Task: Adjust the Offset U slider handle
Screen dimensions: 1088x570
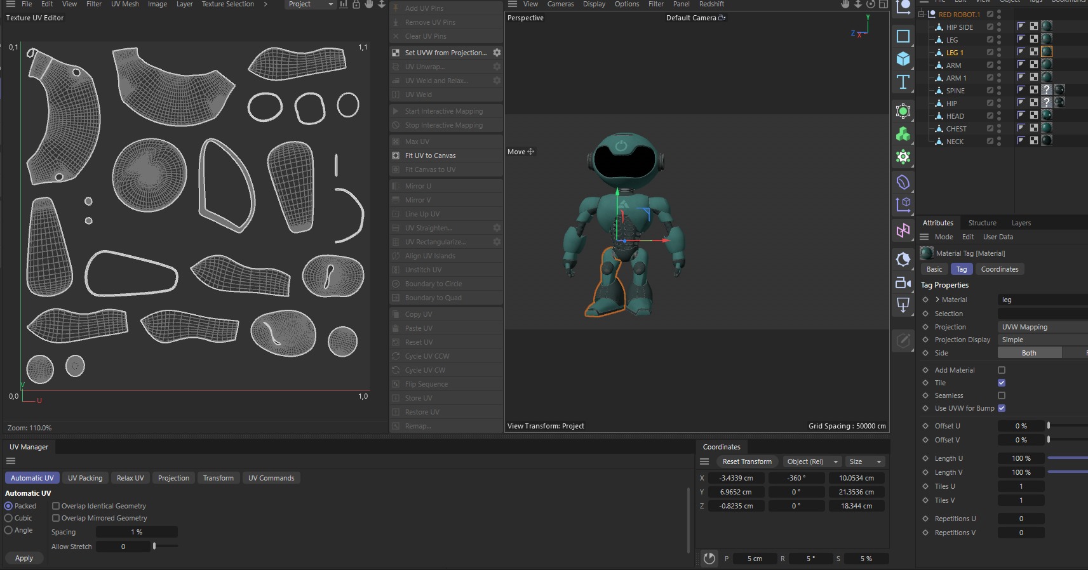Action: point(1049,425)
